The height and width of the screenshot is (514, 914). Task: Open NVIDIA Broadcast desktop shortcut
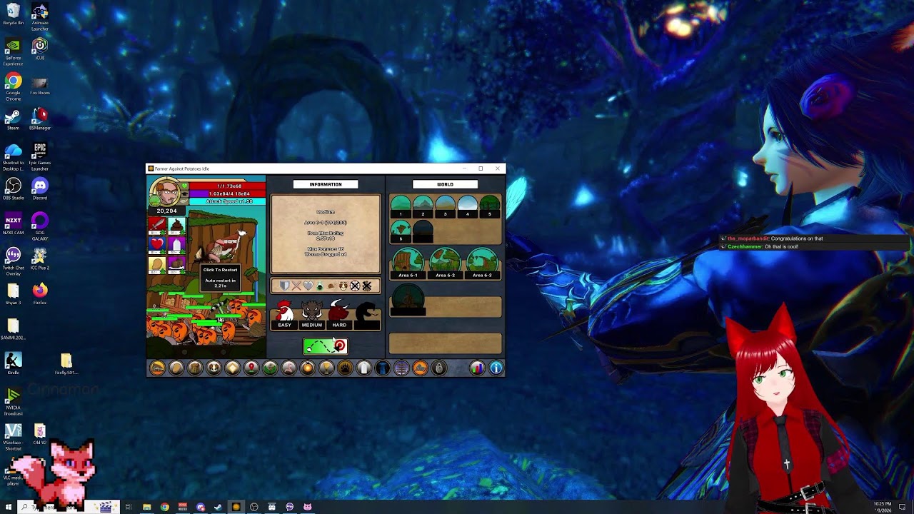tap(13, 402)
